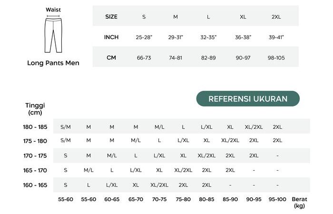333x214 pixels.
Task: Click the Long Pants Men label
Action: point(53,63)
